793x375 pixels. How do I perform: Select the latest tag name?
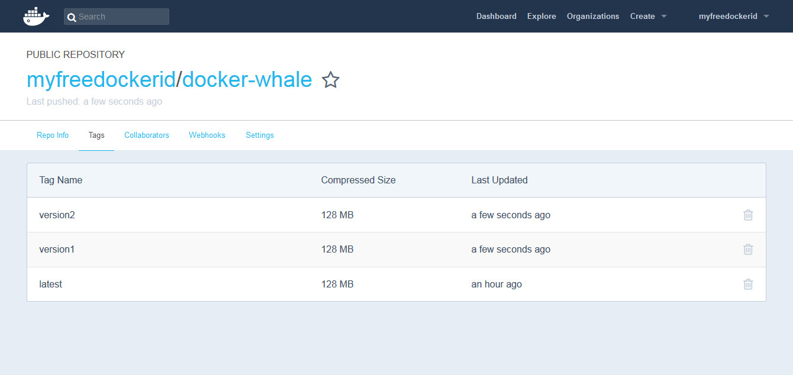click(x=51, y=284)
